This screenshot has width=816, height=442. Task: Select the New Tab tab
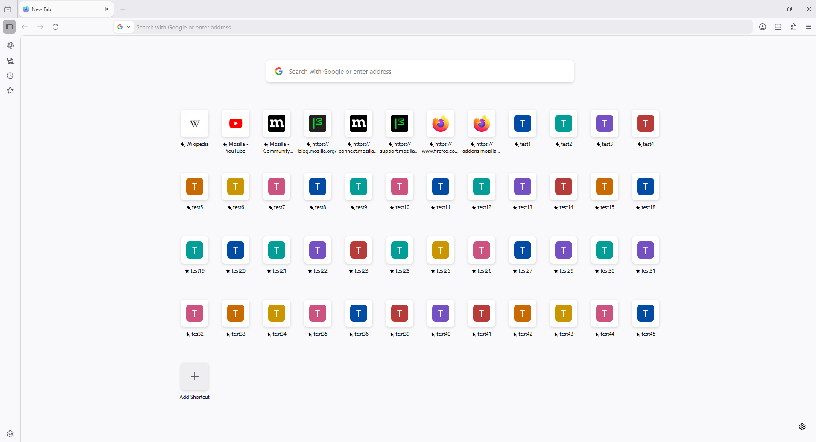67,9
